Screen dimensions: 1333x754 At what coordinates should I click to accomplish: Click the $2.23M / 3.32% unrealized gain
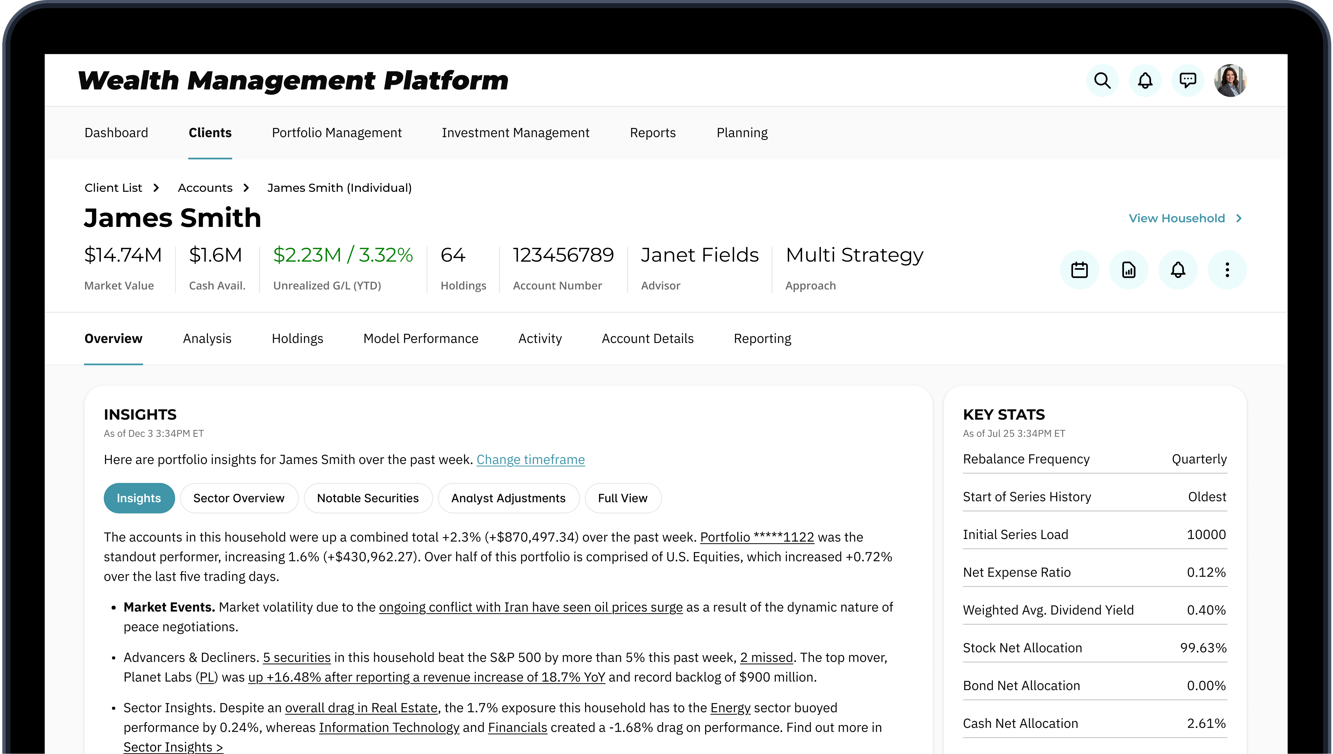click(x=343, y=255)
